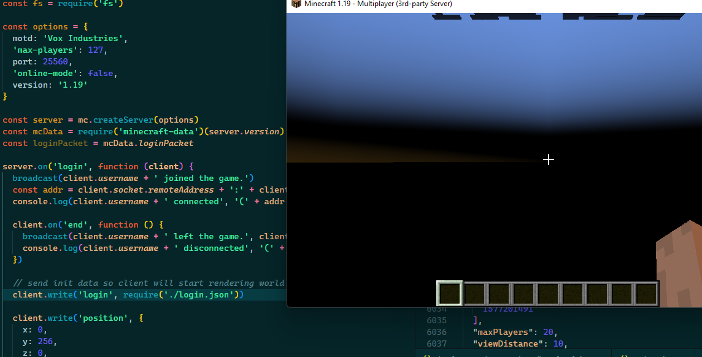Click the "viewDistance" key in the JSON
The height and width of the screenshot is (357, 702).
pos(508,344)
